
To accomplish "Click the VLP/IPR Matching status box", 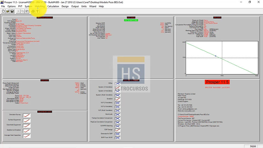I will [118, 126].
